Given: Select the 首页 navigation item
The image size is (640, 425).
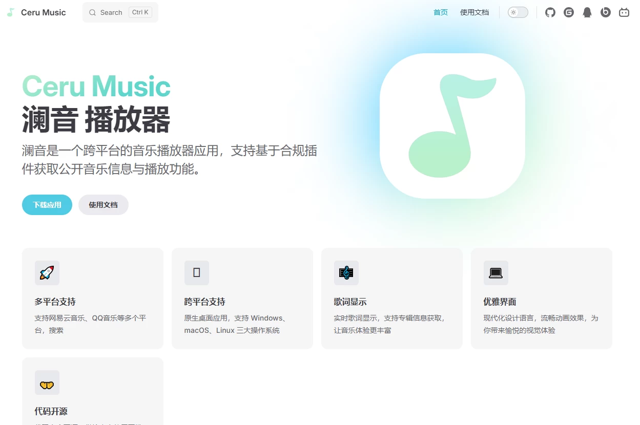Looking at the screenshot, I should 440,12.
